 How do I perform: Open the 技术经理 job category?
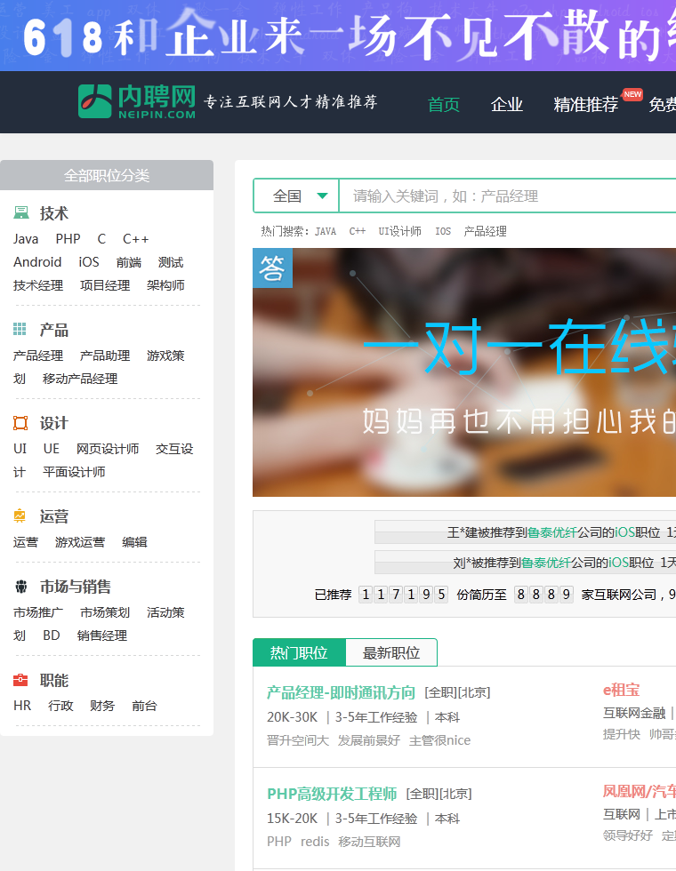pos(38,285)
